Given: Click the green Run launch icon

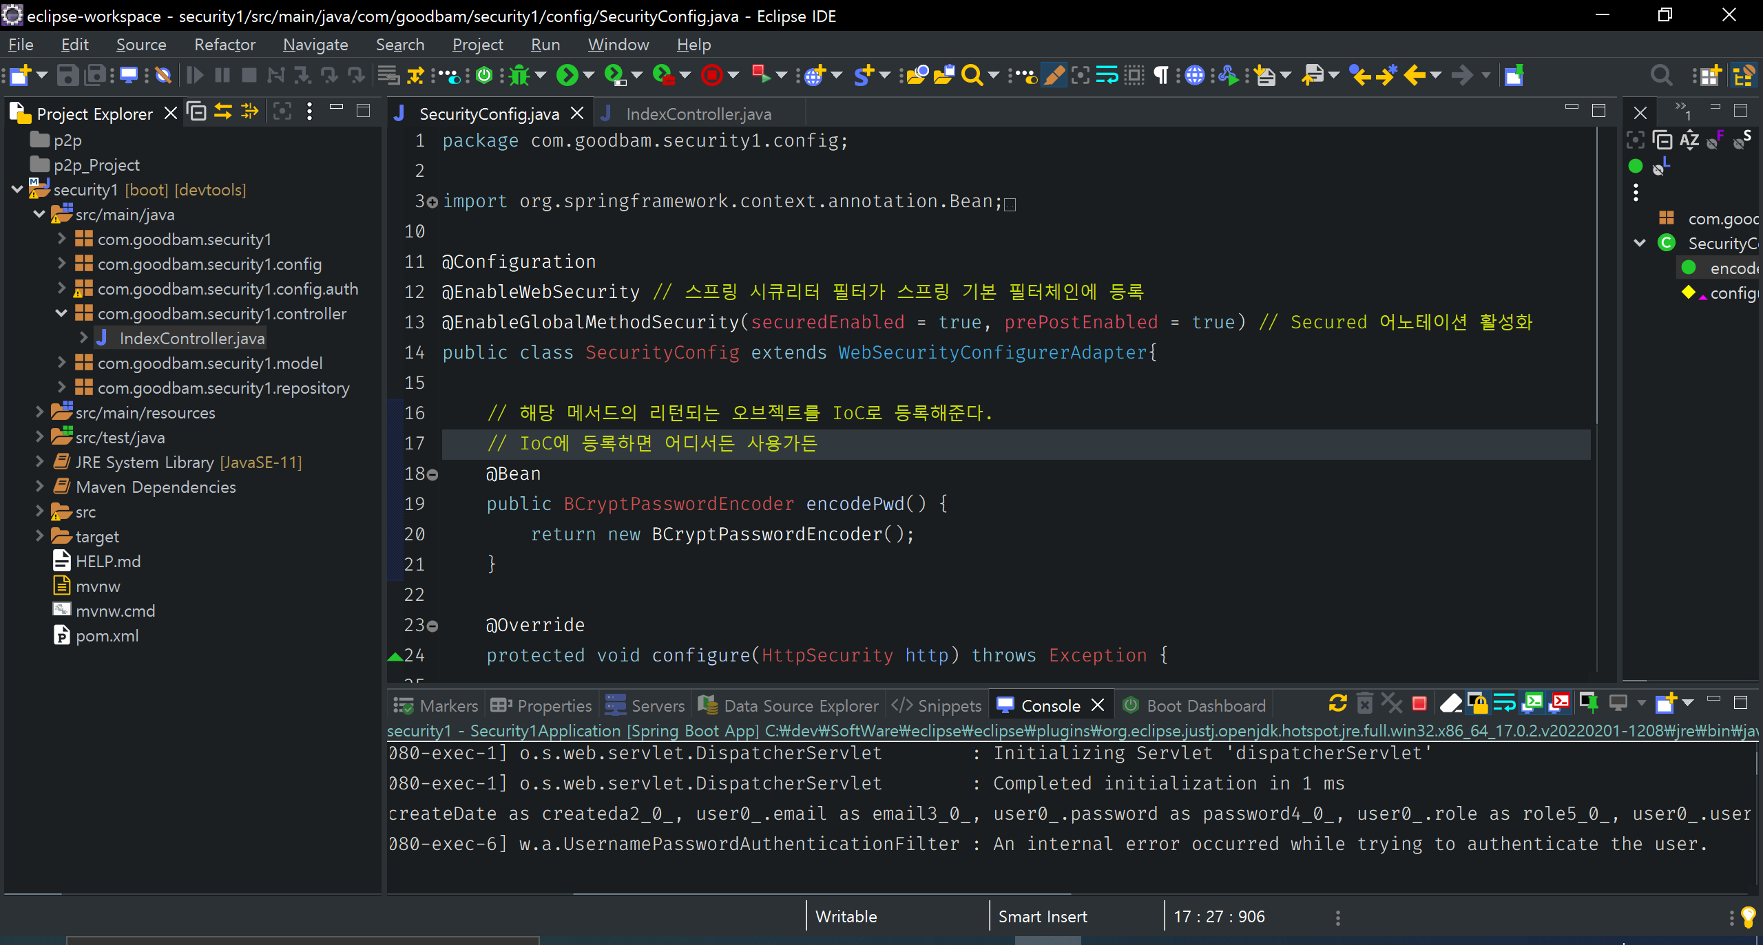Looking at the screenshot, I should click(567, 75).
